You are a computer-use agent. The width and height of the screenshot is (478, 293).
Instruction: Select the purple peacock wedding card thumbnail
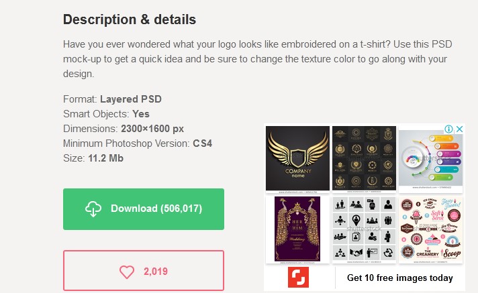[x=297, y=229]
